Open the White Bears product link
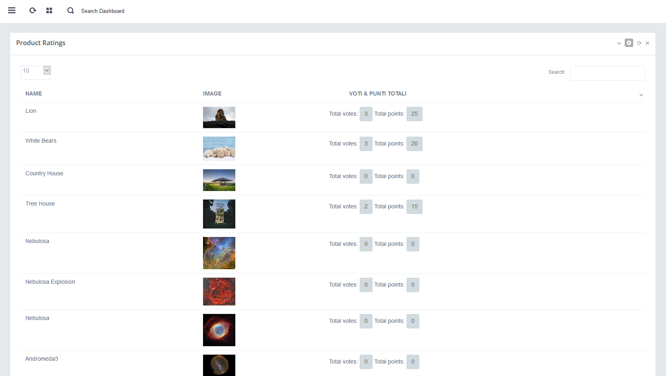 click(x=41, y=141)
